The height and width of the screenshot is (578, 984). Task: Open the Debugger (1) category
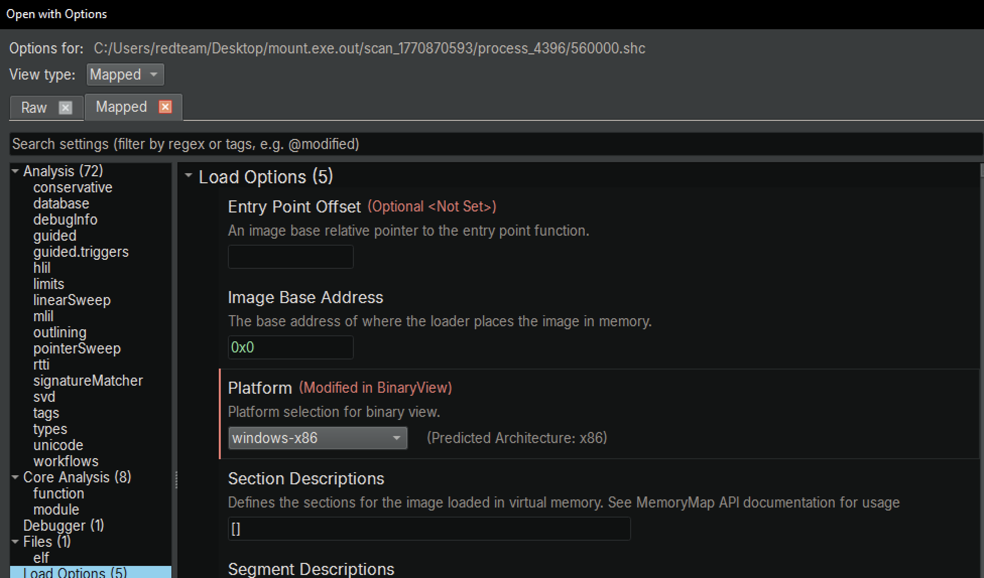point(64,526)
